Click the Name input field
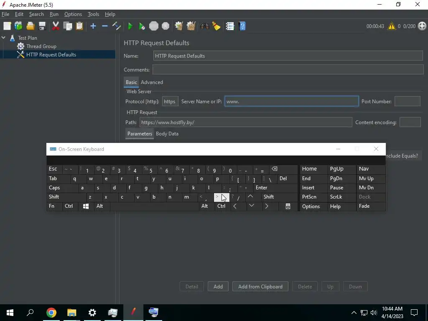This screenshot has height=321, width=428. click(288, 56)
